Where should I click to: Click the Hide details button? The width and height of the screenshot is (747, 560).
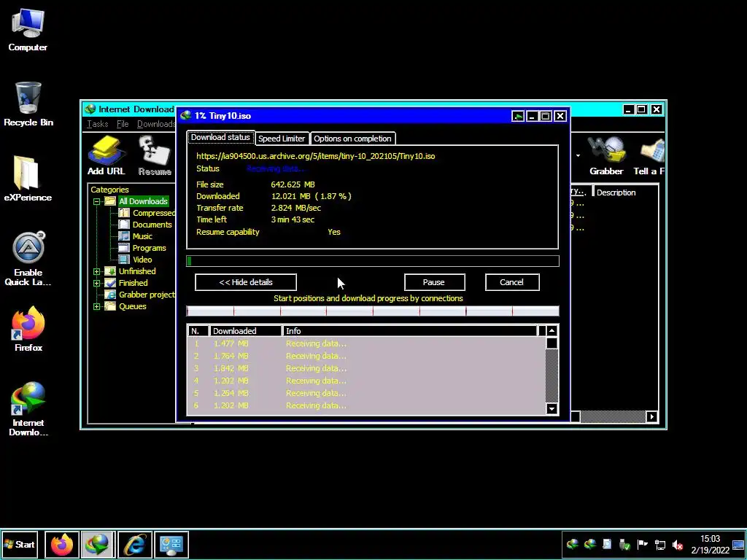(x=246, y=282)
